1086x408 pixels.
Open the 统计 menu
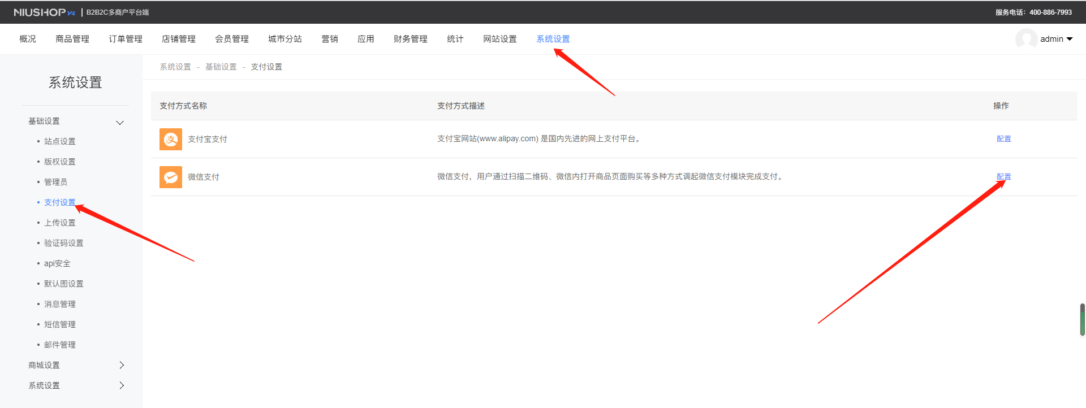click(455, 39)
